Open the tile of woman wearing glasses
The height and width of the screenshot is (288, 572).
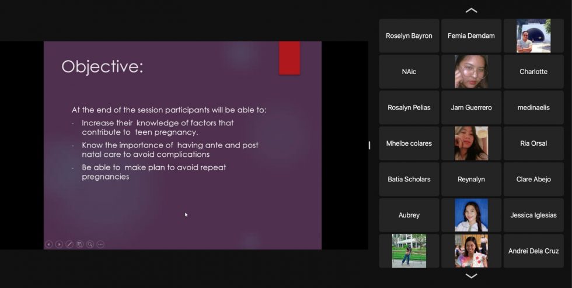point(471,72)
